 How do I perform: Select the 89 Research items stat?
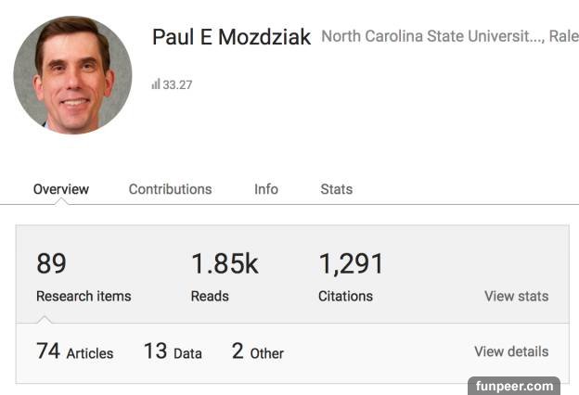tap(52, 265)
